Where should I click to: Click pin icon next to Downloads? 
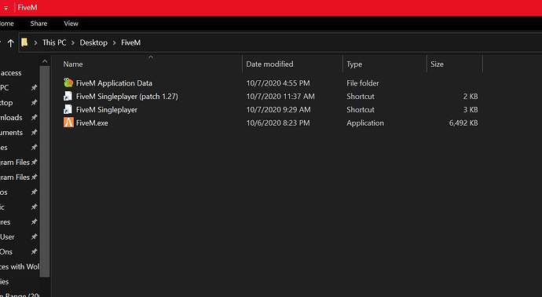[34, 118]
